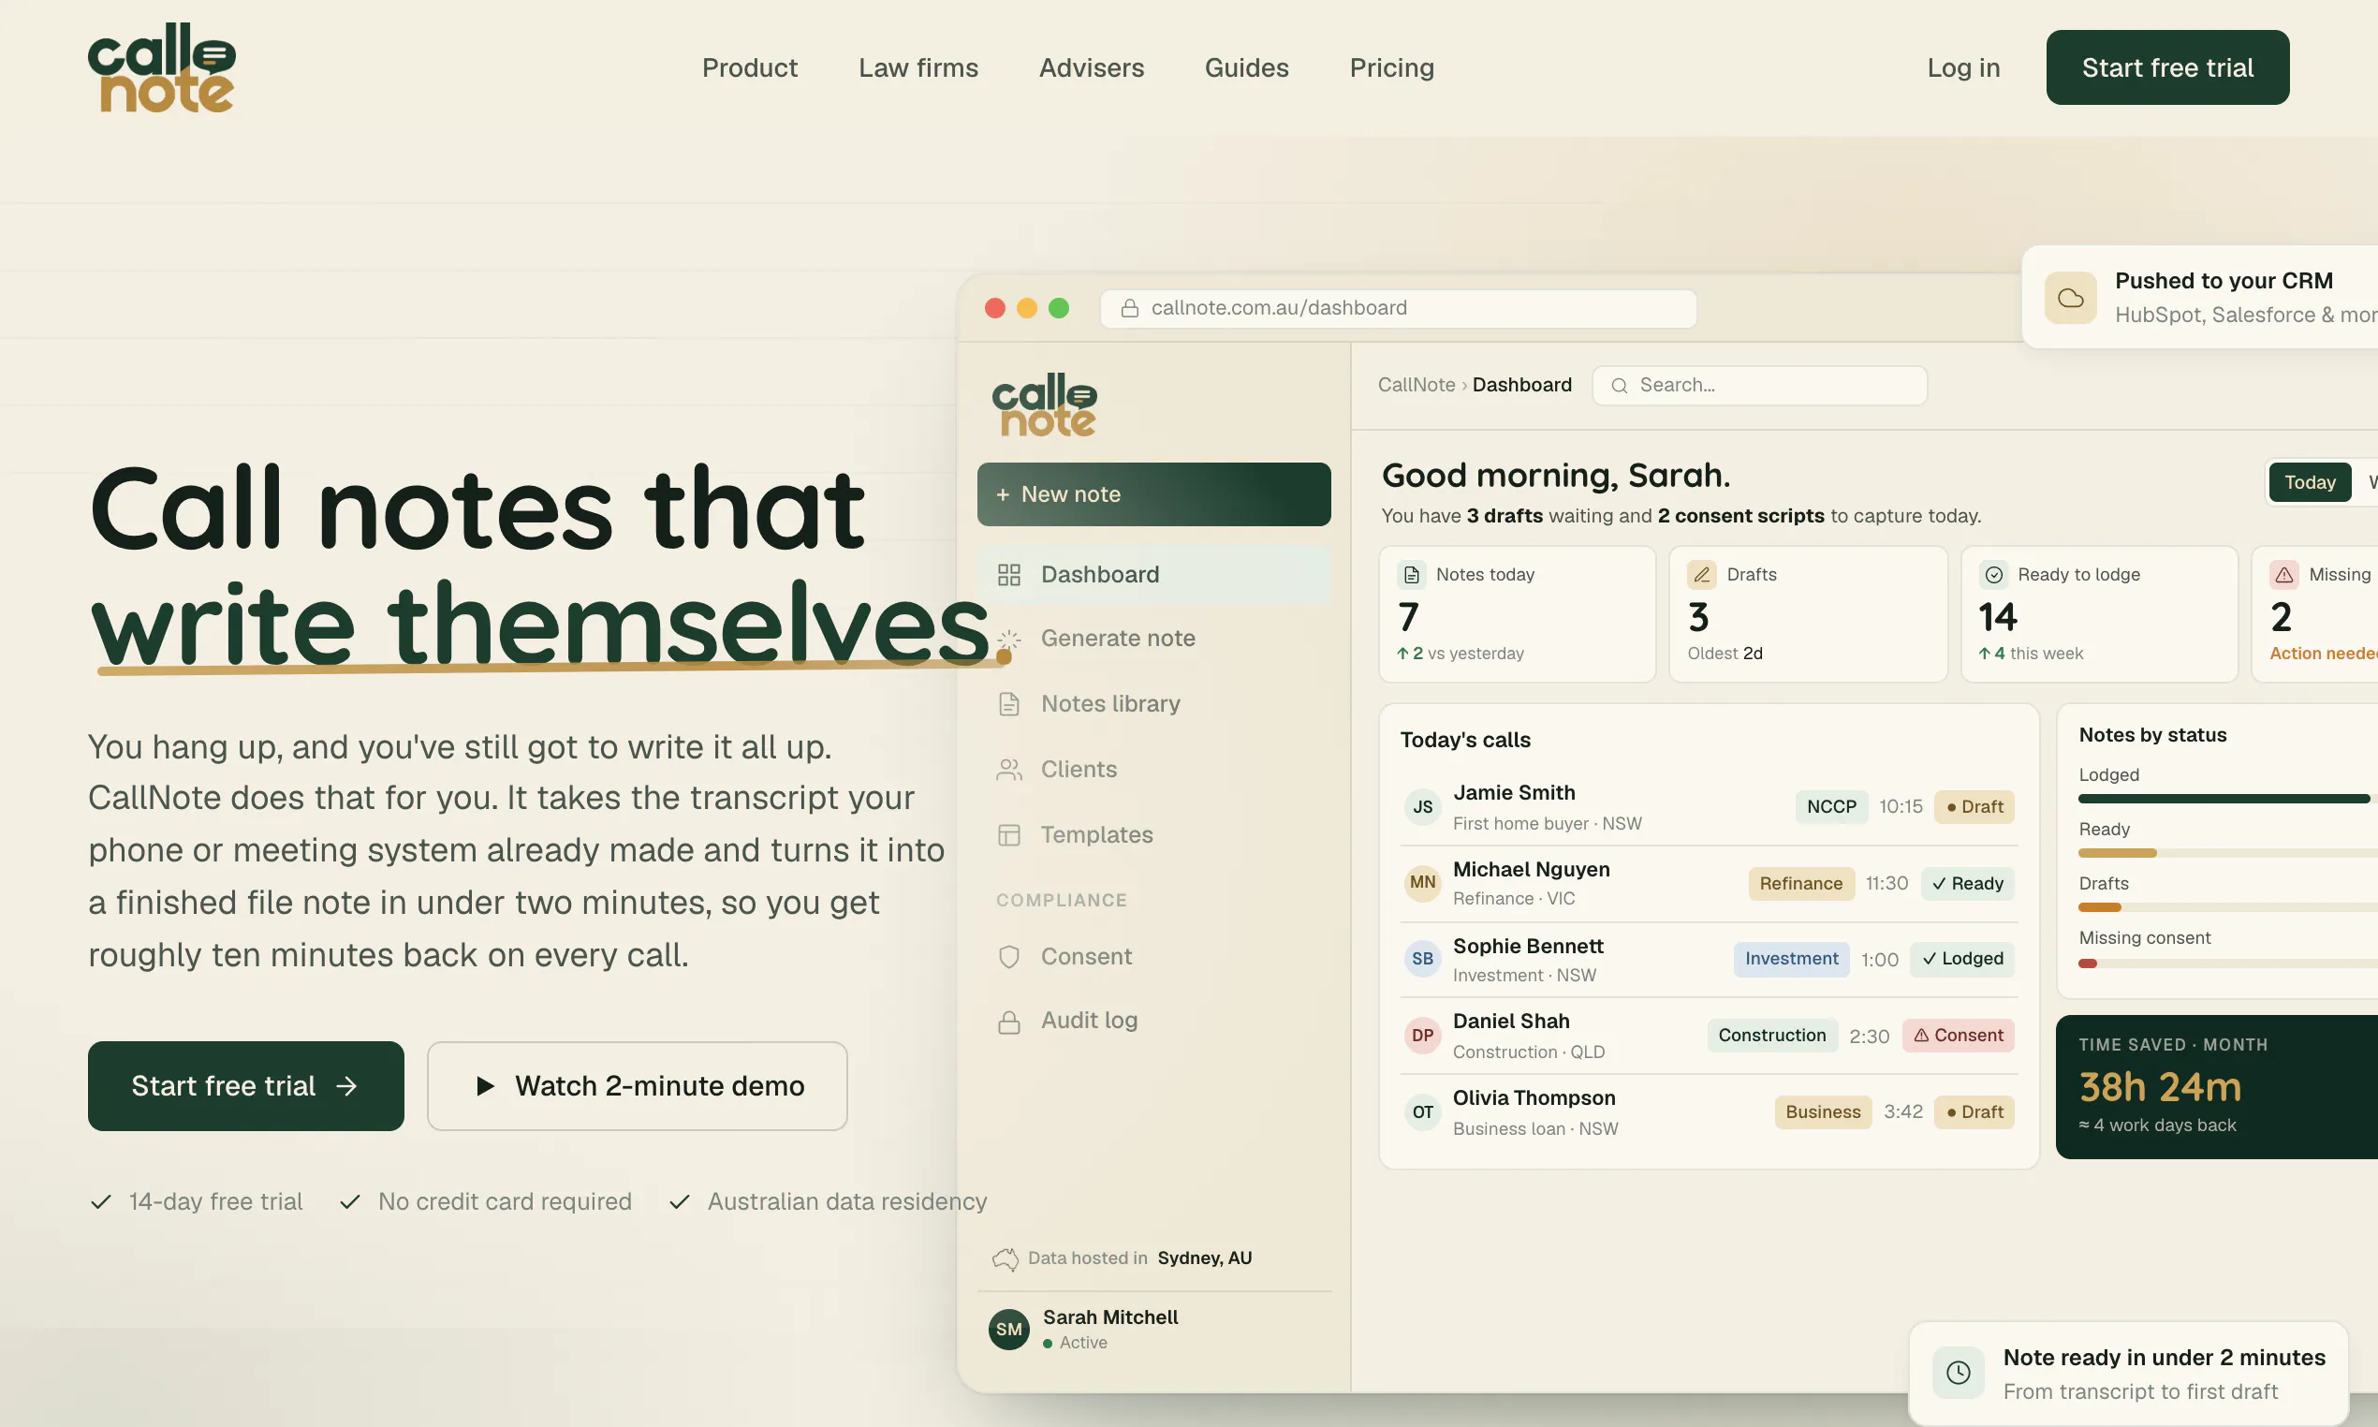
Task: Click the Missing warning triangle icon
Action: (2283, 575)
